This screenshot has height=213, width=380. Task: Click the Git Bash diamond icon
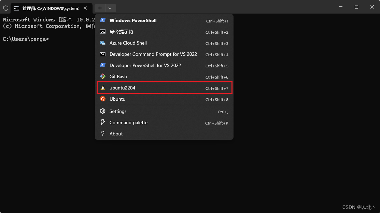tap(103, 76)
